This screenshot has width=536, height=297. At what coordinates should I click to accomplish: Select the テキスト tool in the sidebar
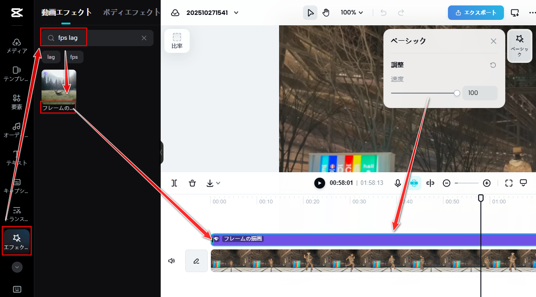(x=16, y=158)
